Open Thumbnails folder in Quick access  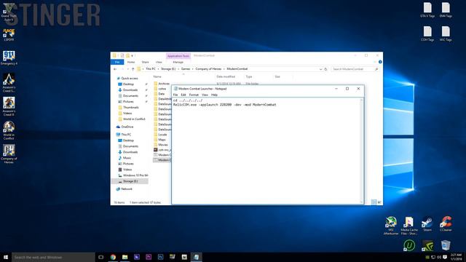click(131, 107)
